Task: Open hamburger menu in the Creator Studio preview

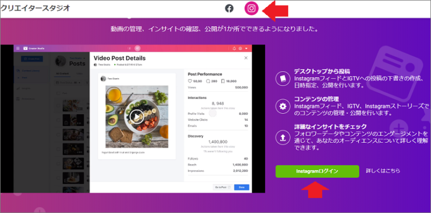Action: 18,48
